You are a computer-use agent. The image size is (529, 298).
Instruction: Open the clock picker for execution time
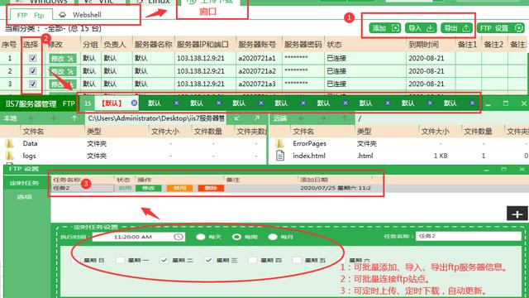[179, 237]
